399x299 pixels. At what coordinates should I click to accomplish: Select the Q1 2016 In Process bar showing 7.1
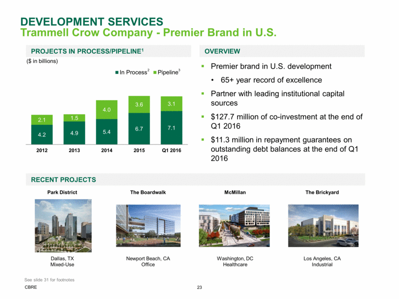[170, 128]
